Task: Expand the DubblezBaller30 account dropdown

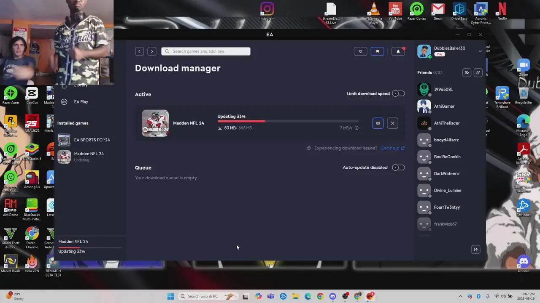Action: (x=480, y=51)
